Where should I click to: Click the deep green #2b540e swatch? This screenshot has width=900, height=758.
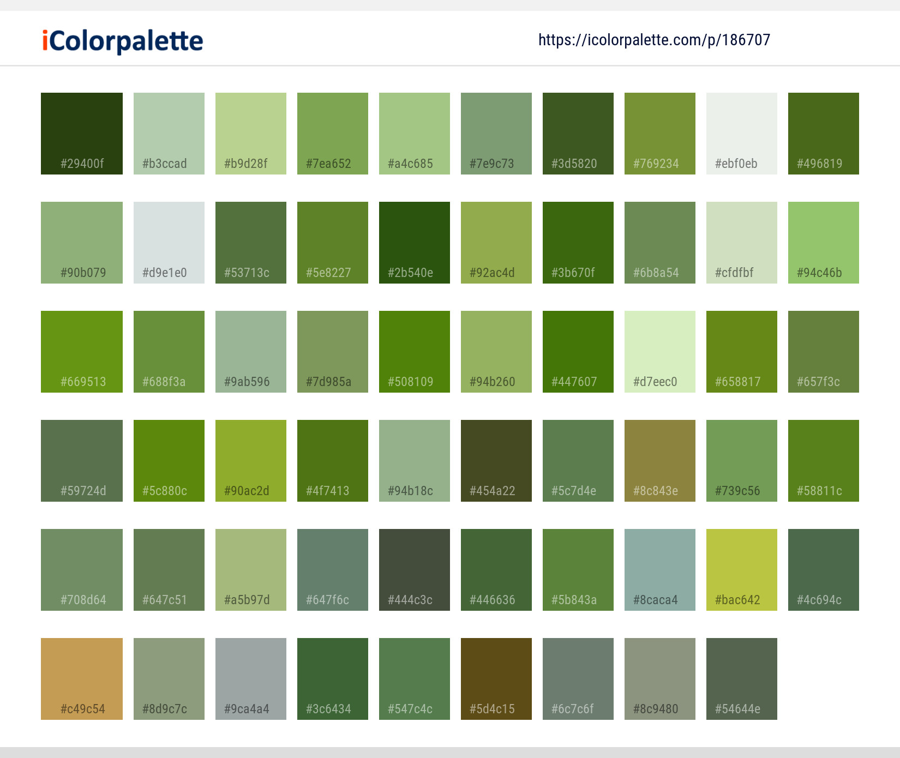(x=415, y=243)
